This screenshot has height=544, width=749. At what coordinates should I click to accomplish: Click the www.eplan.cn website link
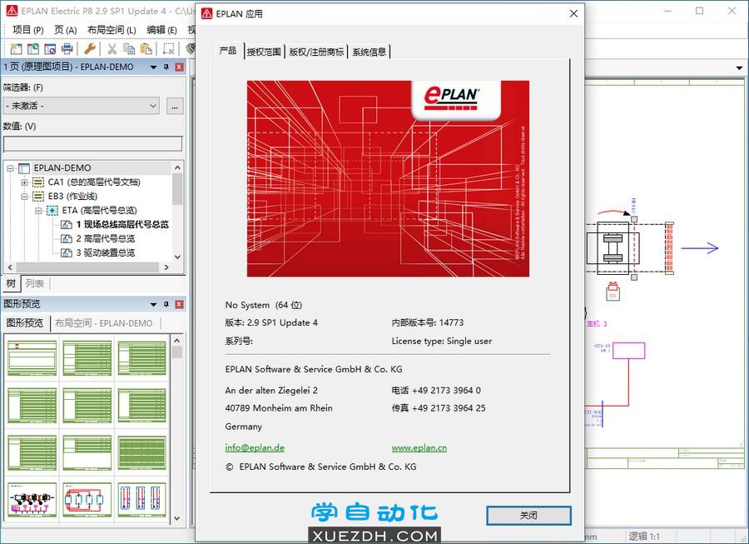click(x=419, y=448)
